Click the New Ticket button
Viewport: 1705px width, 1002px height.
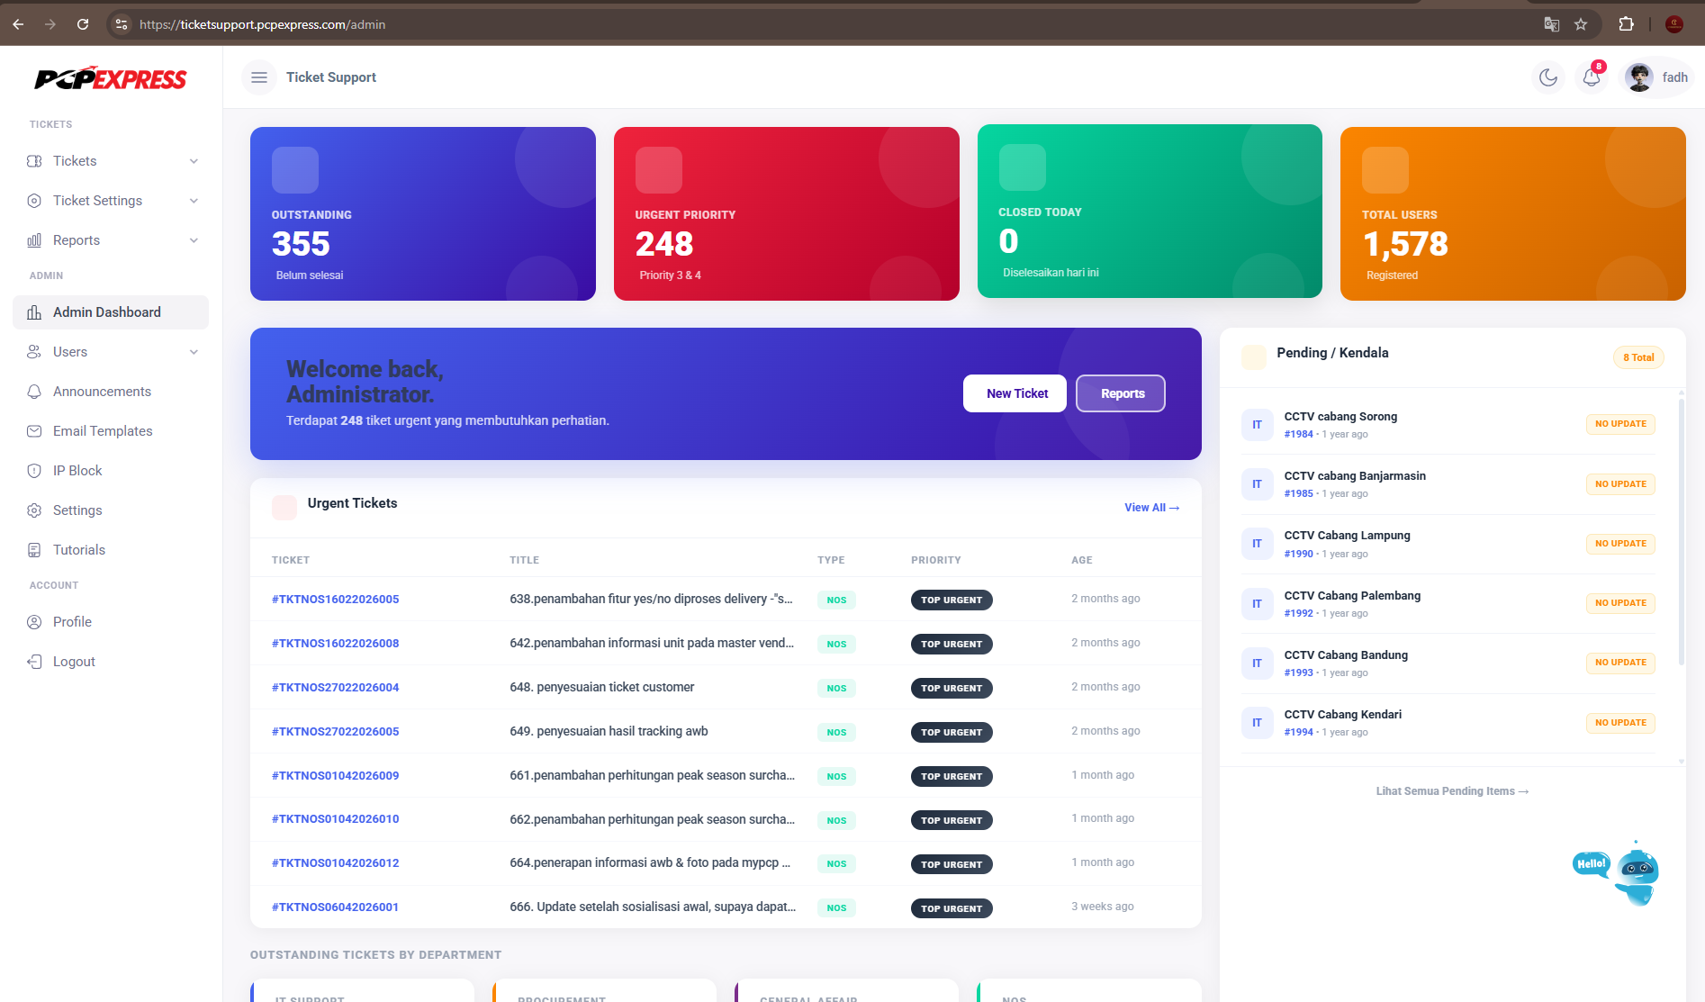click(x=1015, y=393)
